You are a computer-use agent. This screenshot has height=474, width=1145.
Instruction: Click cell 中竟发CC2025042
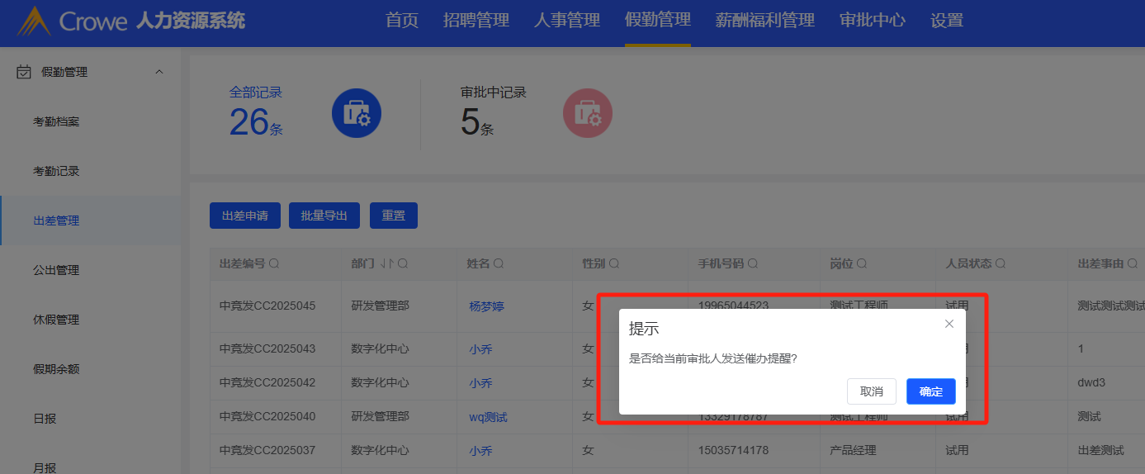[267, 382]
